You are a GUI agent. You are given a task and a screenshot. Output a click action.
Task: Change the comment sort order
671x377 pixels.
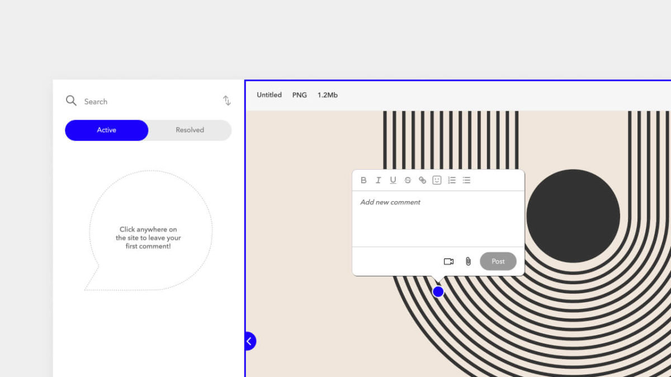(226, 100)
